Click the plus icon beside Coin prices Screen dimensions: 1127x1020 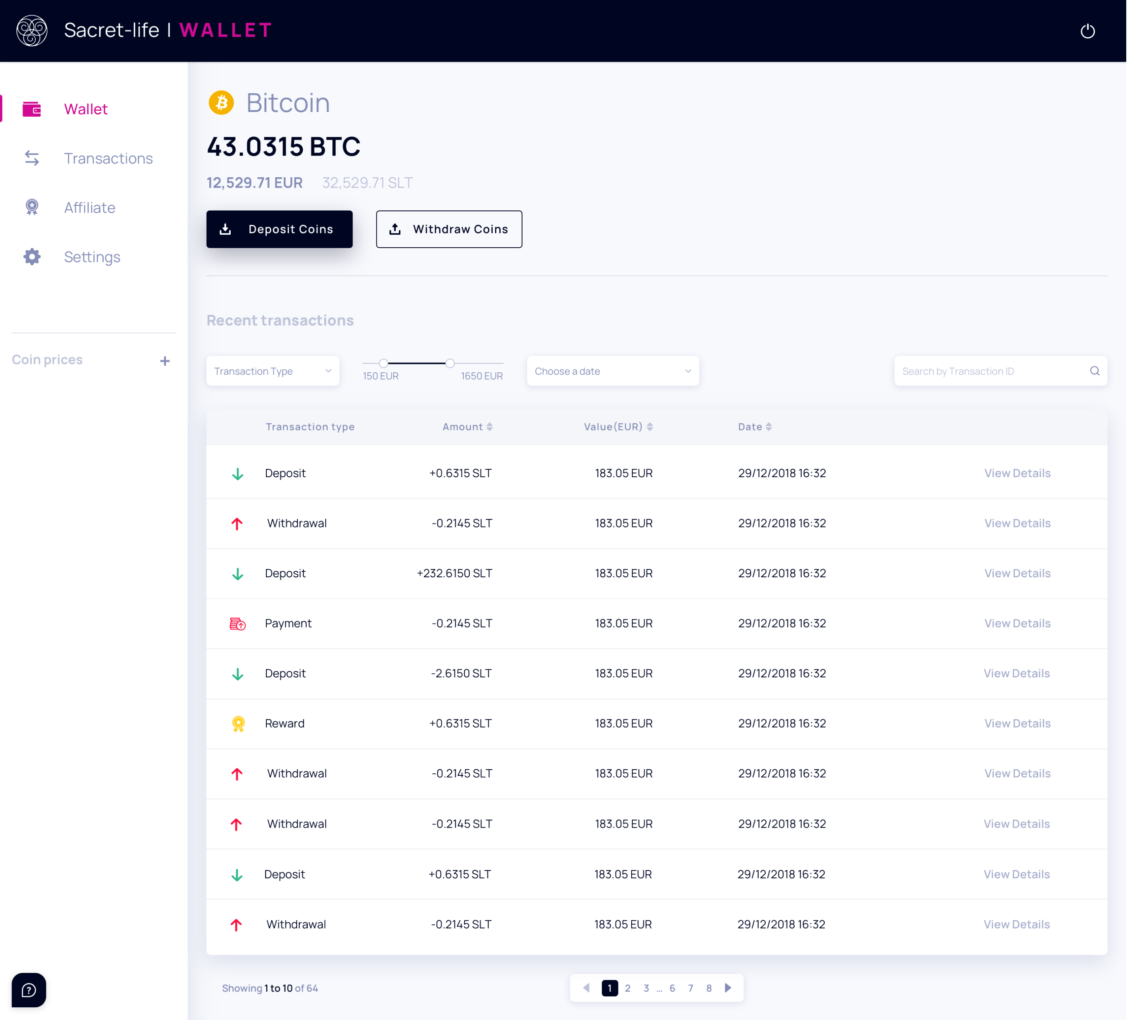(164, 361)
